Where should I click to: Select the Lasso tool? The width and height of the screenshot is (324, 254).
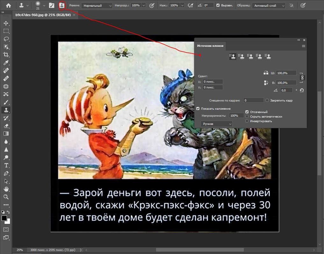[x=6, y=39]
